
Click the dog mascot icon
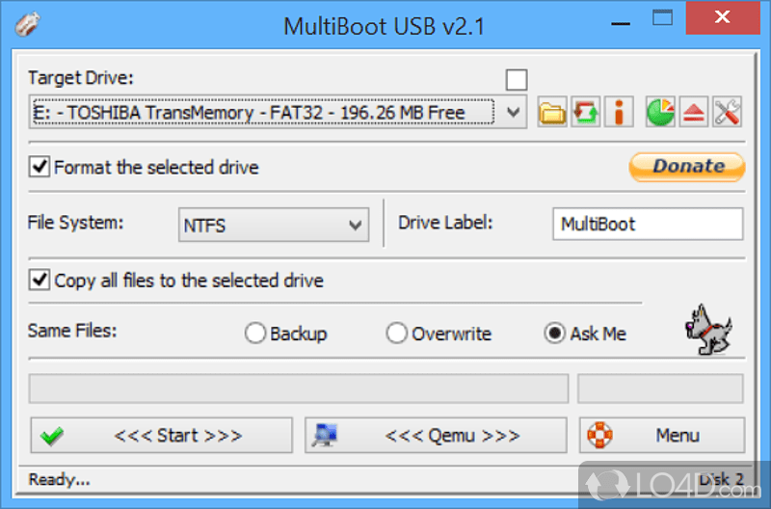click(x=708, y=330)
